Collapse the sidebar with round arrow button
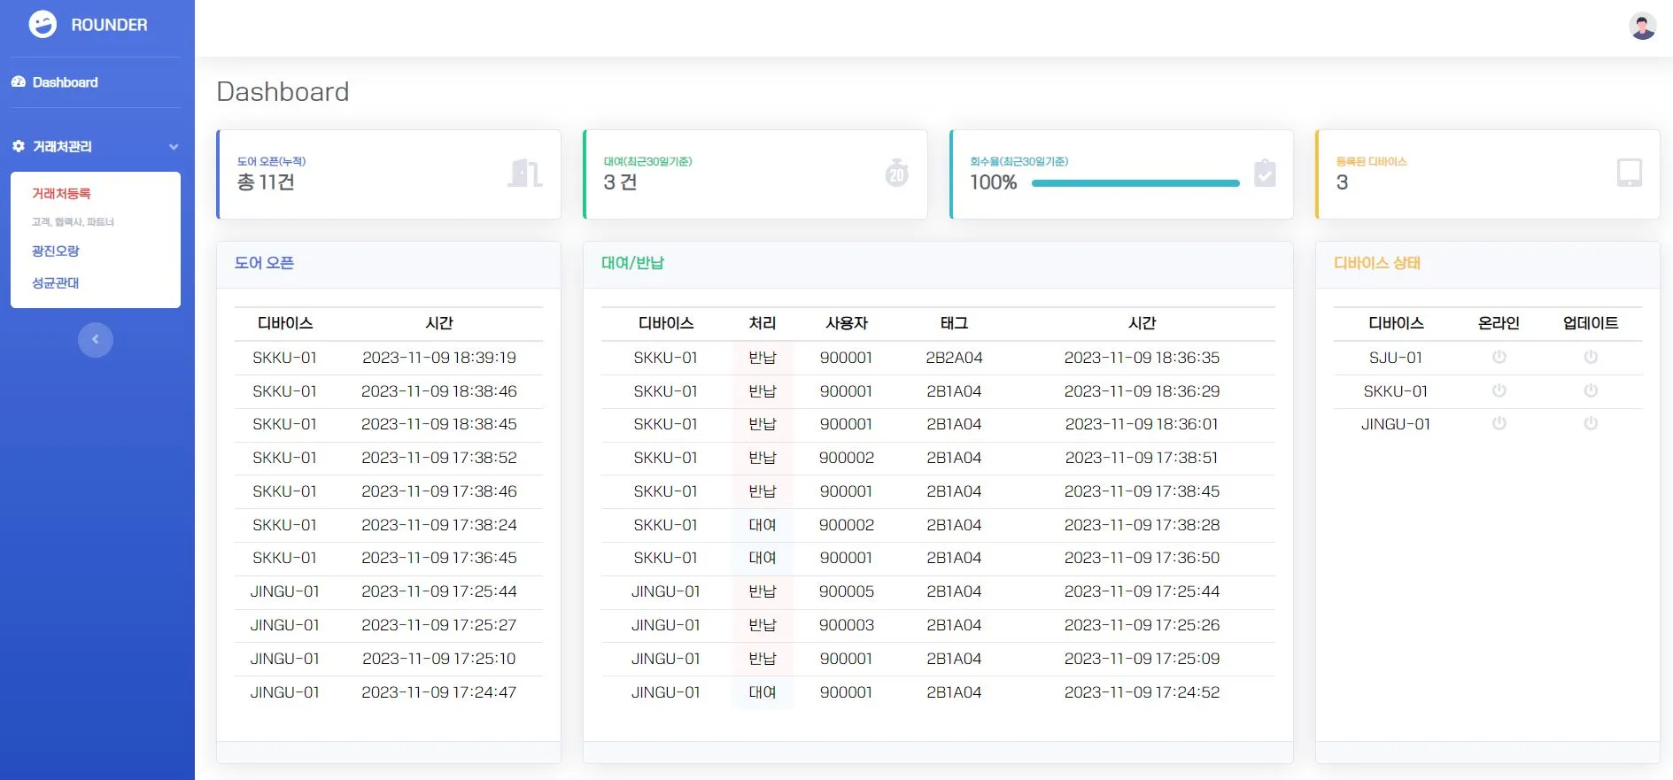This screenshot has width=1673, height=780. pos(96,340)
